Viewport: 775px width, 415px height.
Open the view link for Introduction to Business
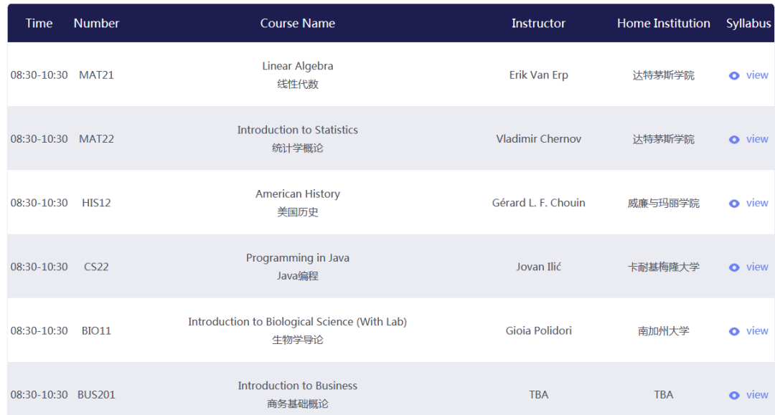pyautogui.click(x=757, y=395)
